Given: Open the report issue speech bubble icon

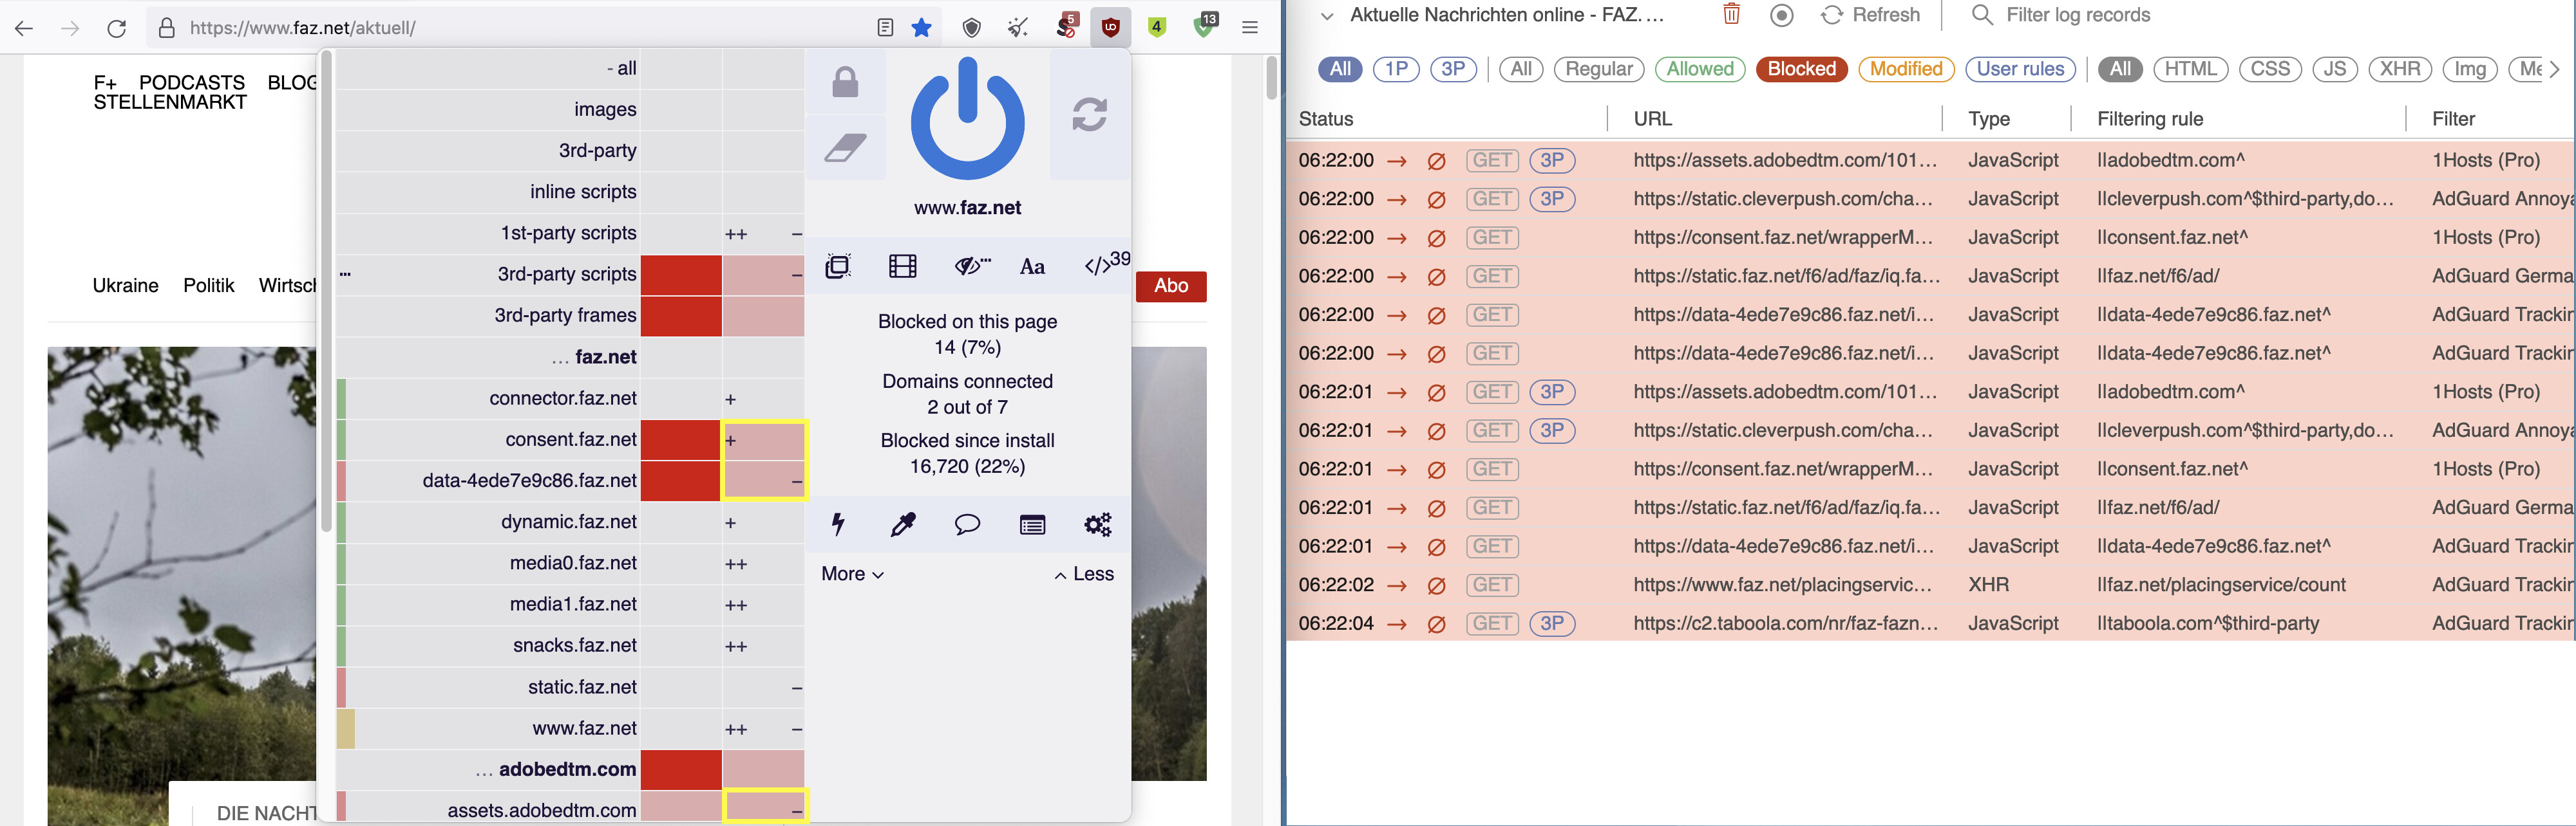Looking at the screenshot, I should tap(967, 524).
